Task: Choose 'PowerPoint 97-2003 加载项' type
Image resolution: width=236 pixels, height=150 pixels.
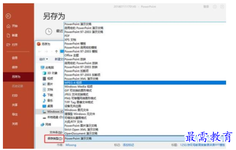Action: pos(82,75)
